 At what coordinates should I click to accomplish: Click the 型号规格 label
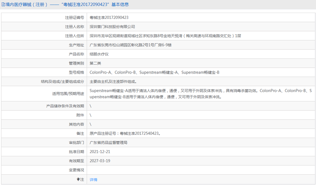(x=76, y=72)
